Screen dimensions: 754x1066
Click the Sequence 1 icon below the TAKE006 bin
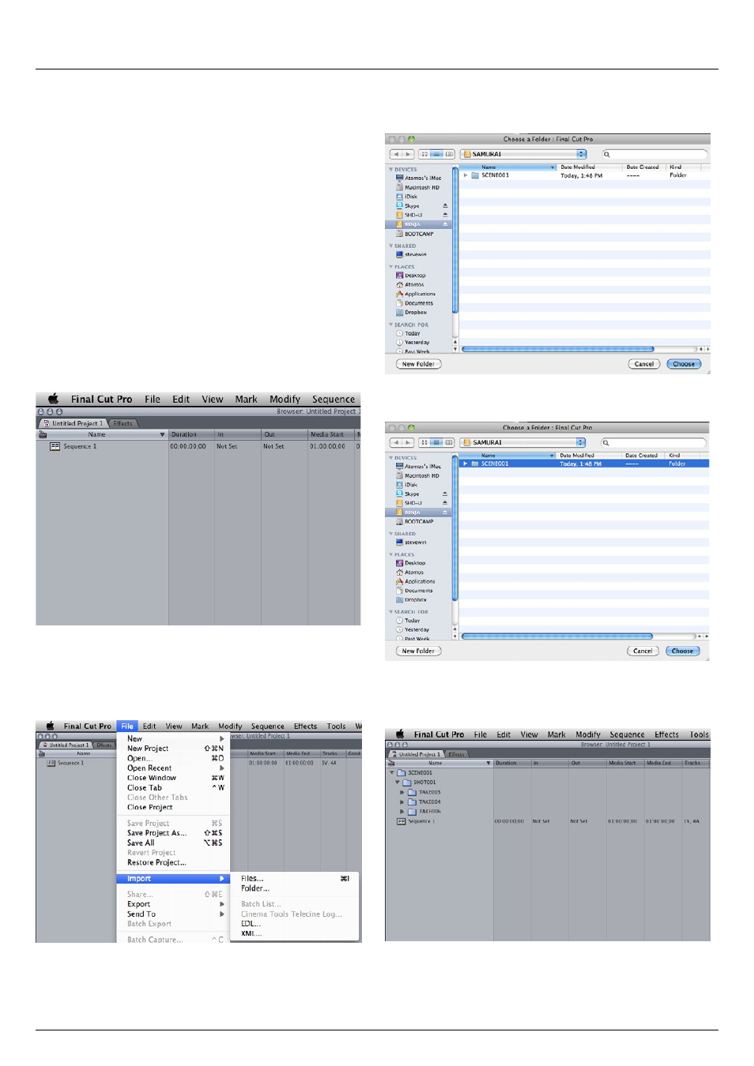[x=402, y=821]
